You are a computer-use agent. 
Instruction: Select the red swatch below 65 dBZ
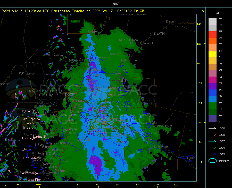(x=212, y=35)
